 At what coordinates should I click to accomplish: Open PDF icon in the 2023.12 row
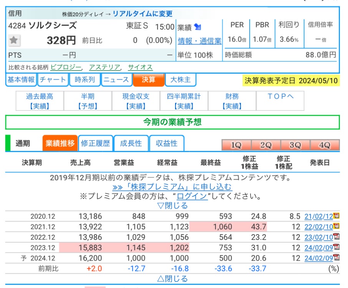coord(336,247)
